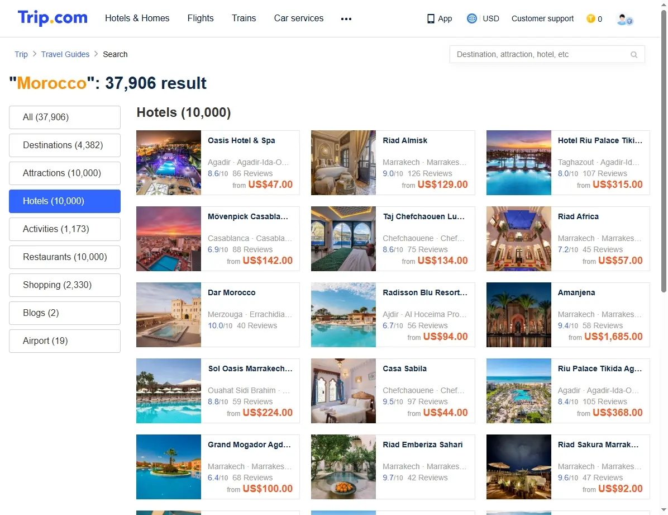Click the US$44.00 price
Viewport: 668px width, 515px height.
446,413
